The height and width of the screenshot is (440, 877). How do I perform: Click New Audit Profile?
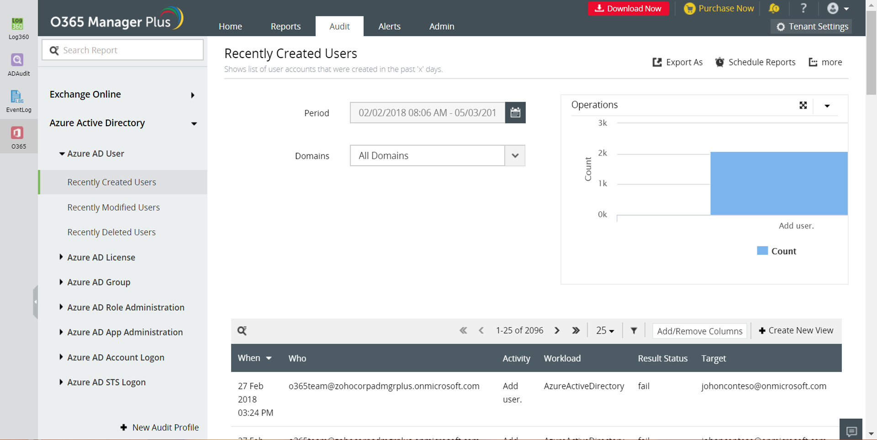click(x=159, y=427)
